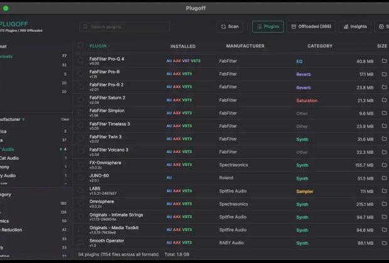Click the AAX badge on FabFilter Pro-R
This screenshot has height=263, width=389.
point(177,74)
